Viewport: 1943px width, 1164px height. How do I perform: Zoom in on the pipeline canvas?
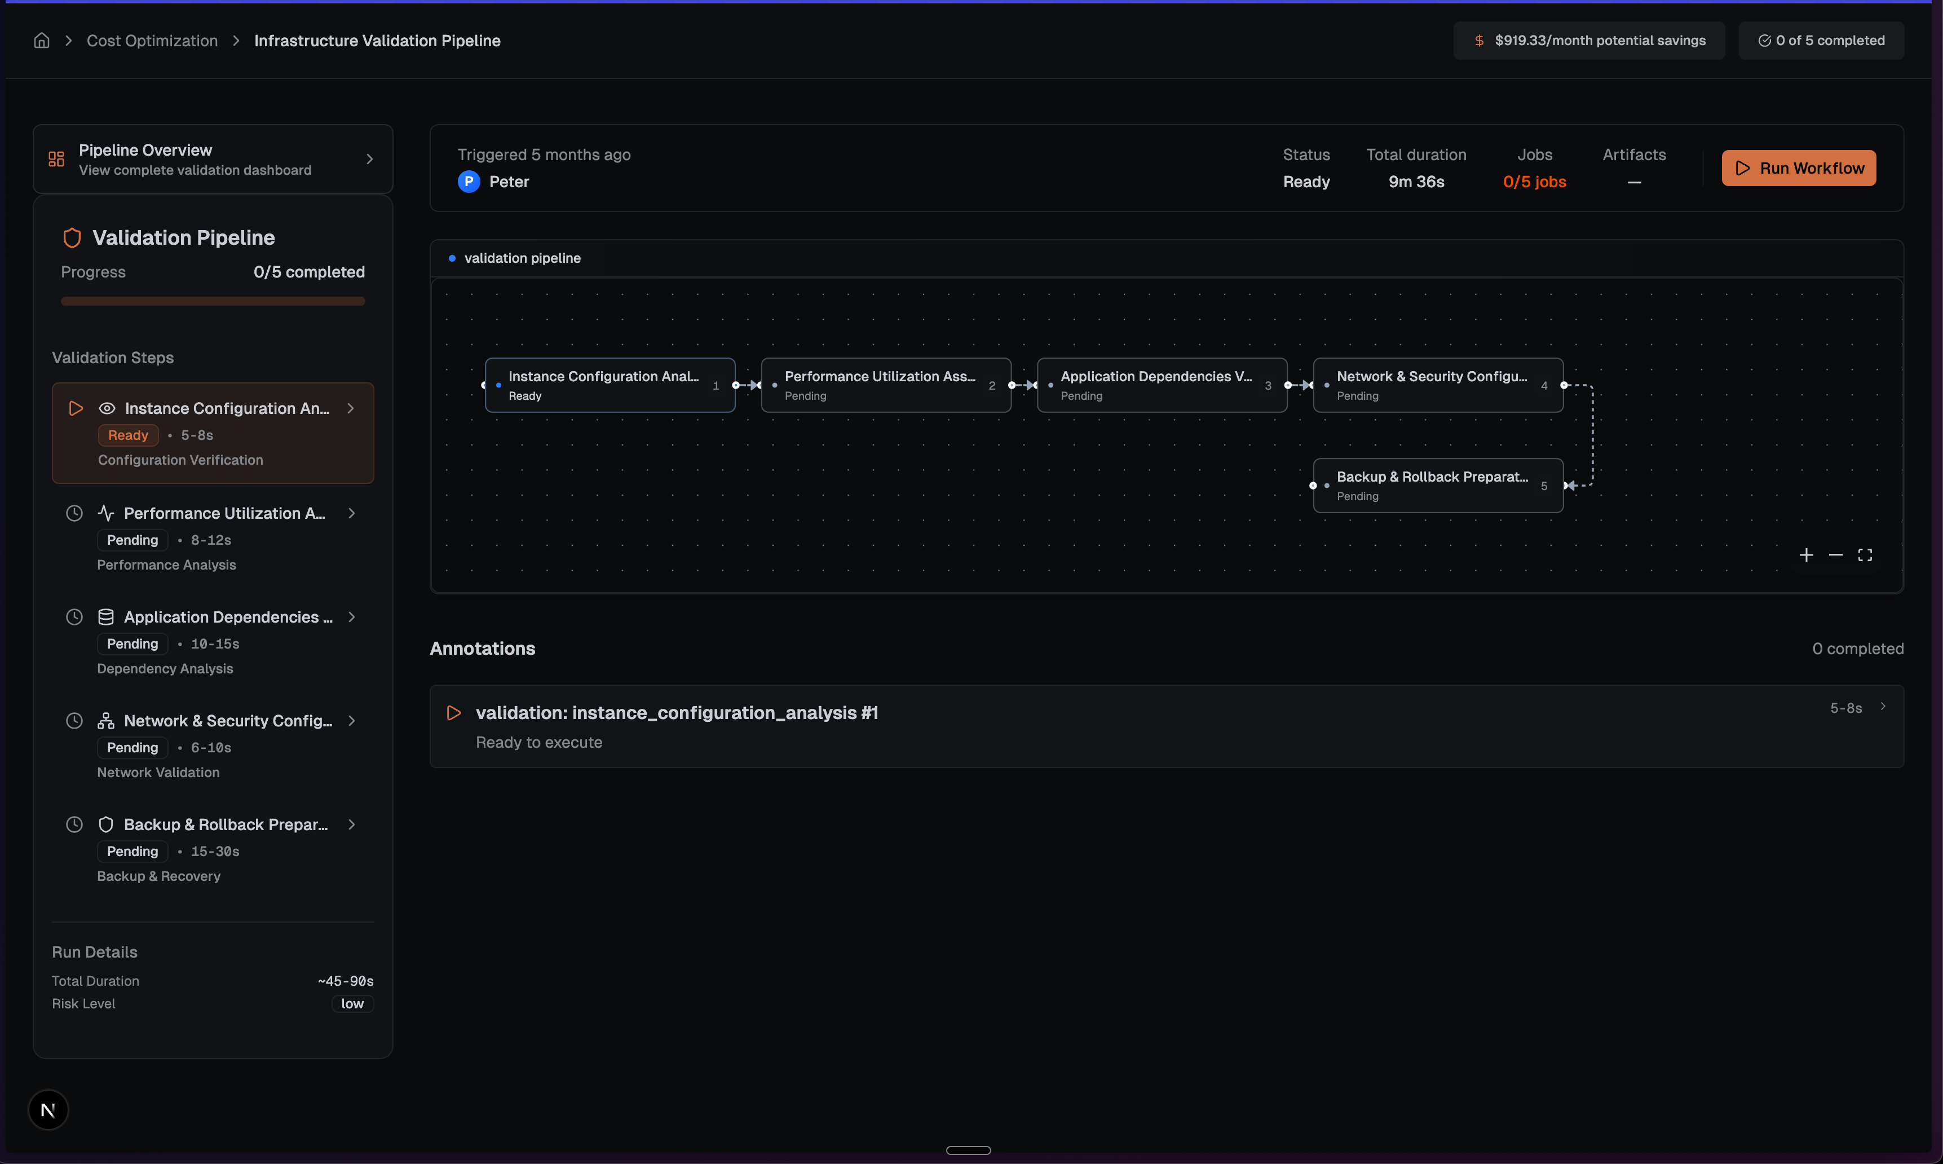pos(1806,555)
